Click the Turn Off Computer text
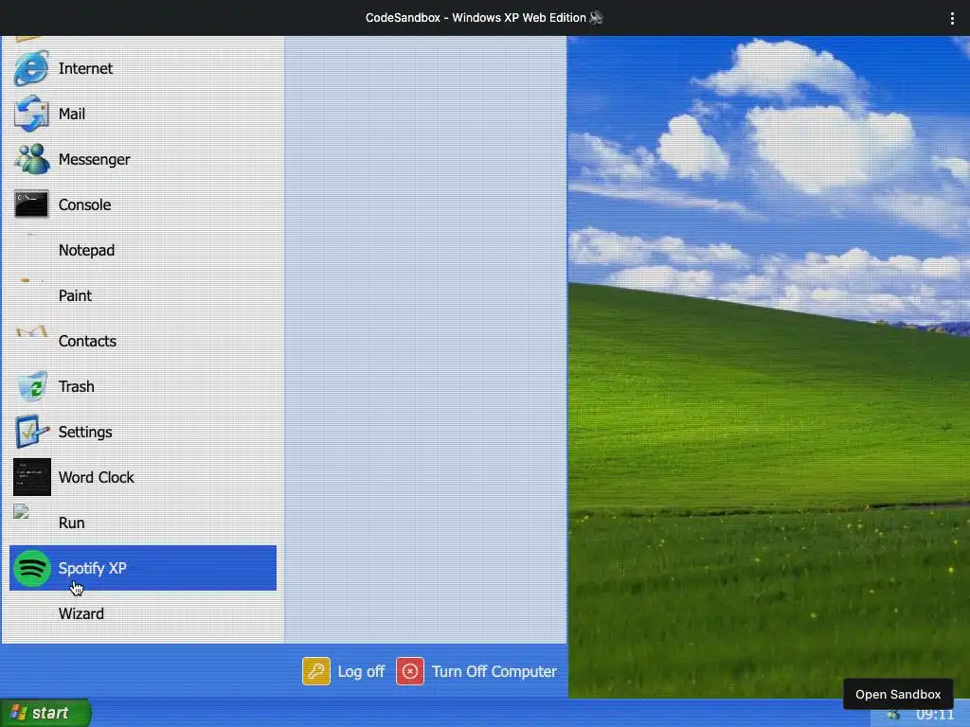The width and height of the screenshot is (970, 727). point(494,671)
